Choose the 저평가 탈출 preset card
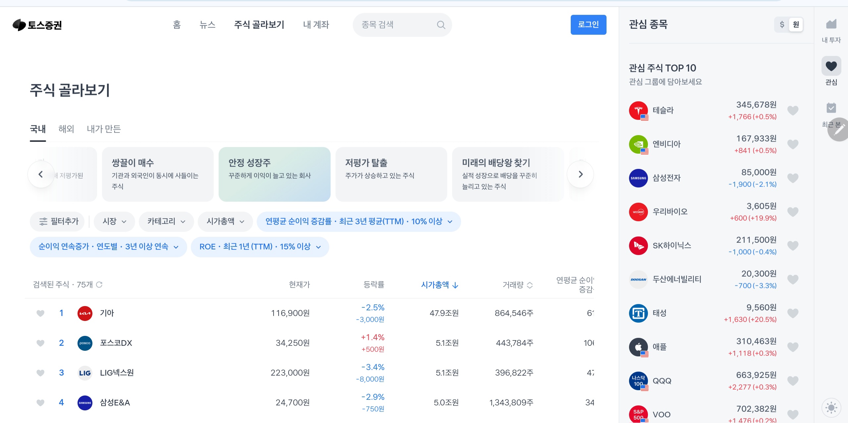 coord(391,174)
